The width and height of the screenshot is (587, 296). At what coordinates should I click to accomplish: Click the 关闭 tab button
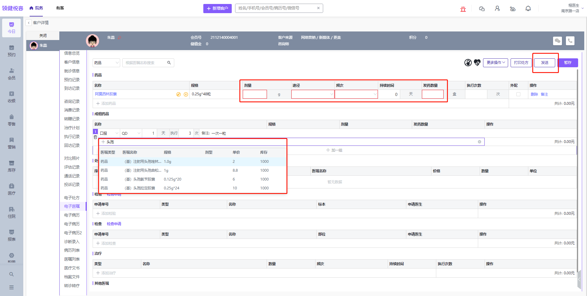pos(43,35)
